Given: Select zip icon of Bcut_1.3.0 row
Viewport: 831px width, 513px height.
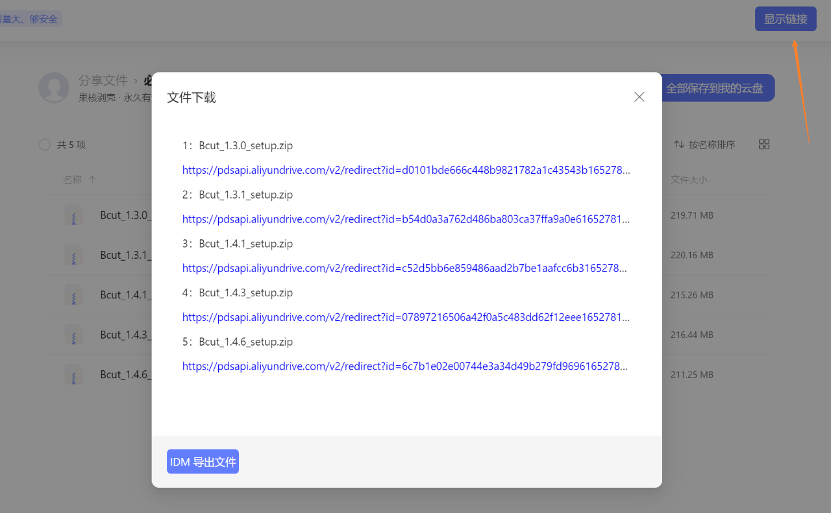Looking at the screenshot, I should tap(73, 215).
